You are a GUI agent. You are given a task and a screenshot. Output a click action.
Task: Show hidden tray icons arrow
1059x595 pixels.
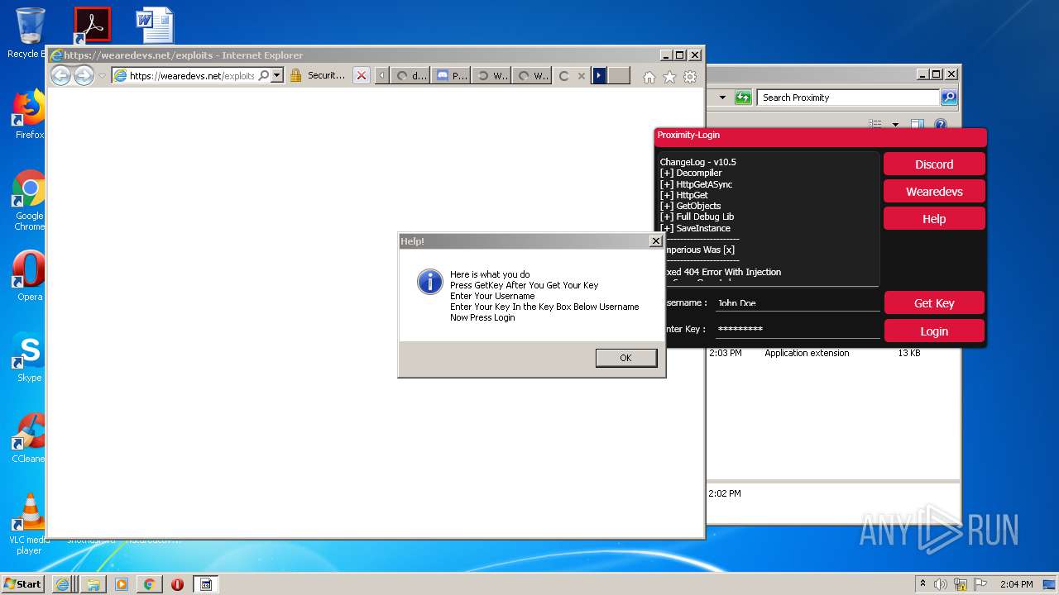click(x=922, y=584)
